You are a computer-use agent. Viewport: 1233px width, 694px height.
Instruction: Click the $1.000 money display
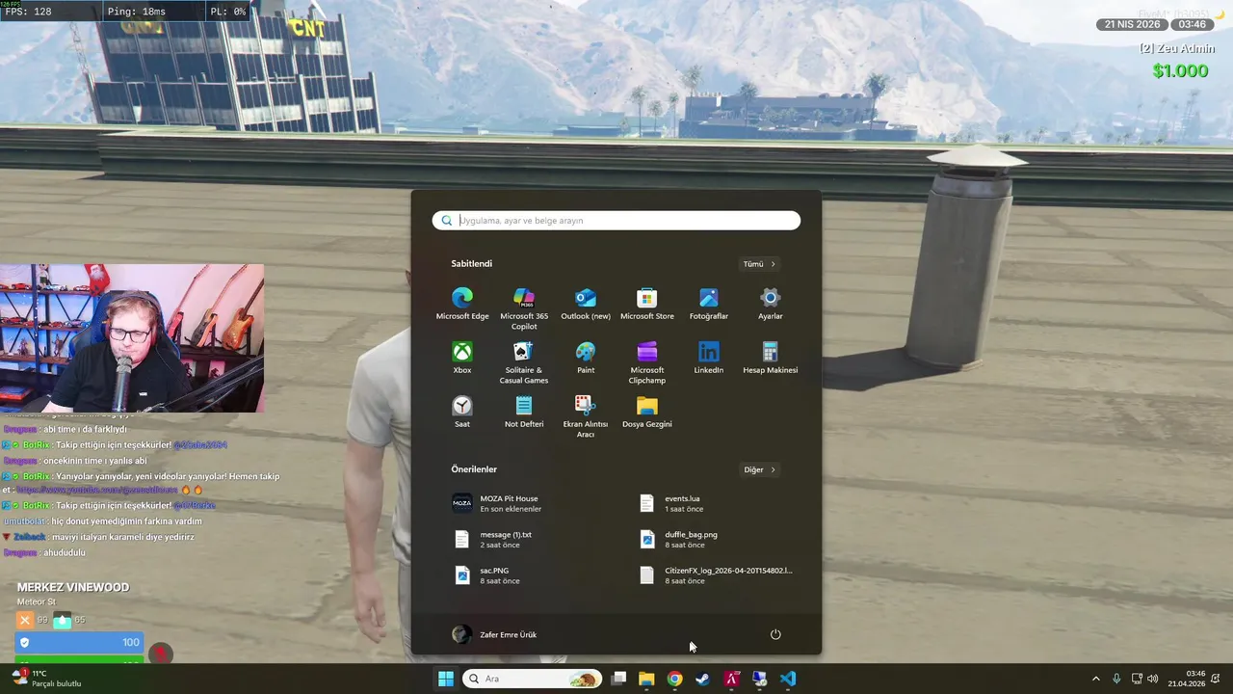1180,71
